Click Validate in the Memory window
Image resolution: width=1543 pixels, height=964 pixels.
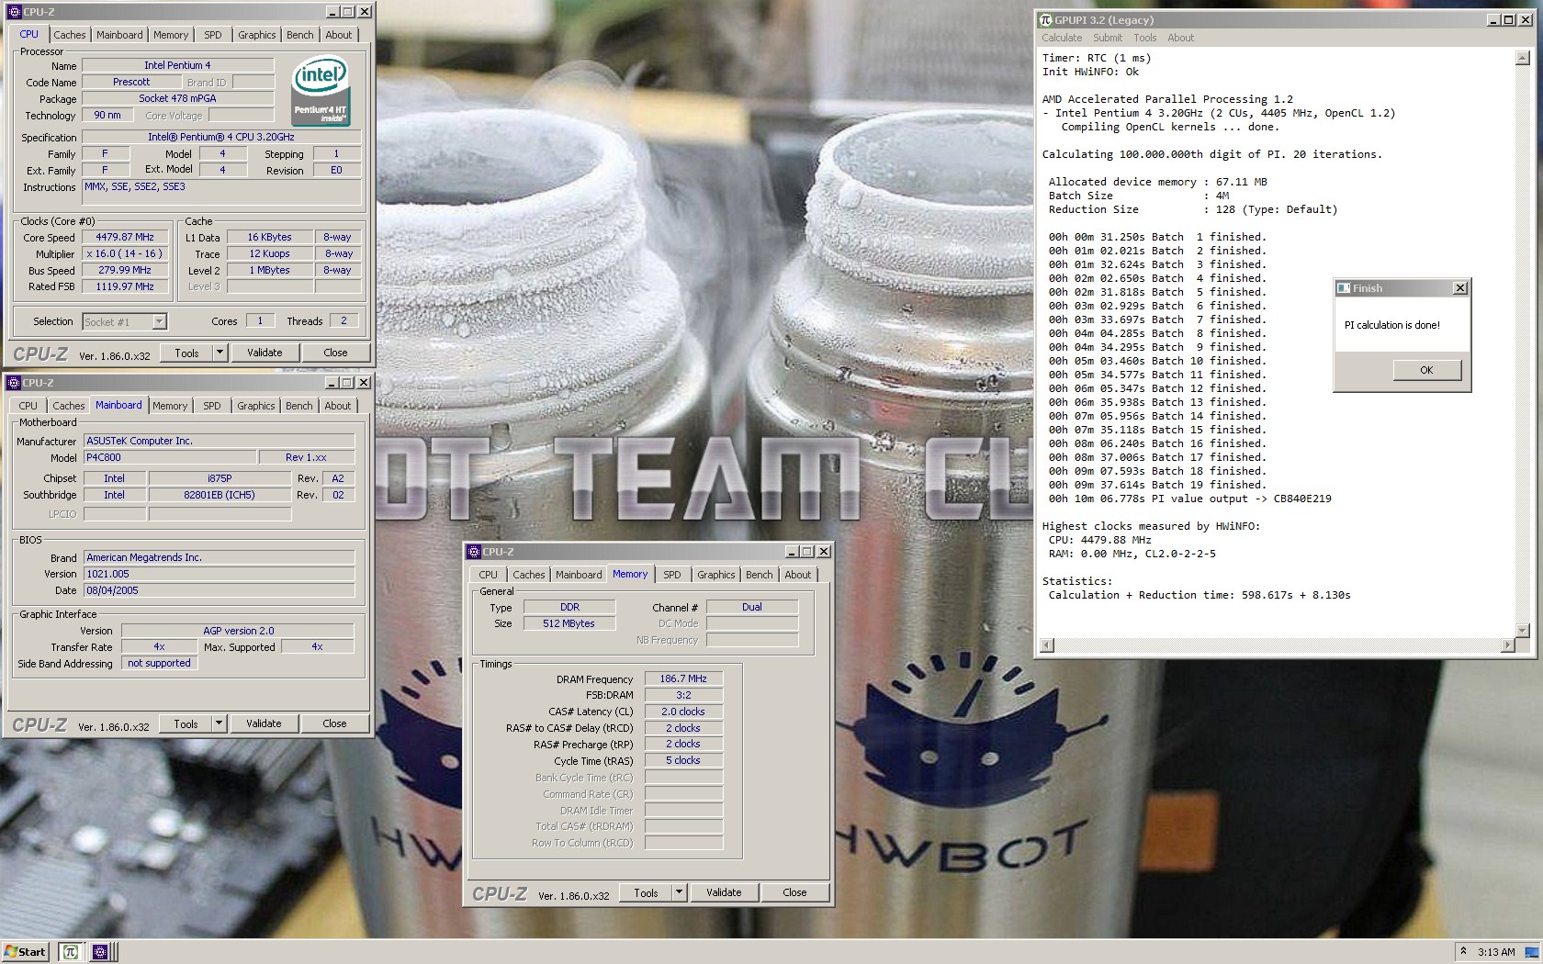724,892
